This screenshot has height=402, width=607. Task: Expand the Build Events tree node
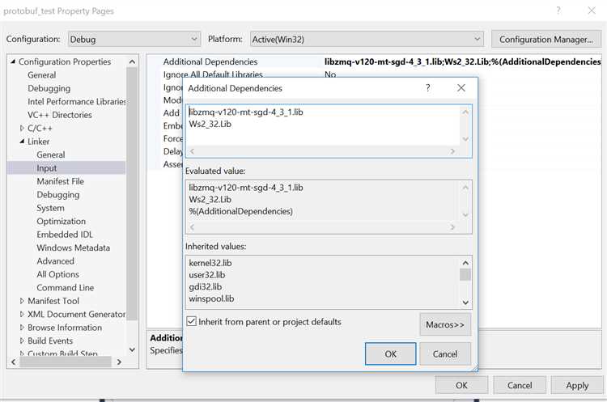[22, 341]
